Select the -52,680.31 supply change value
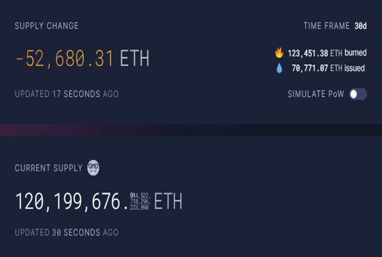This screenshot has width=382, height=257. (x=65, y=59)
